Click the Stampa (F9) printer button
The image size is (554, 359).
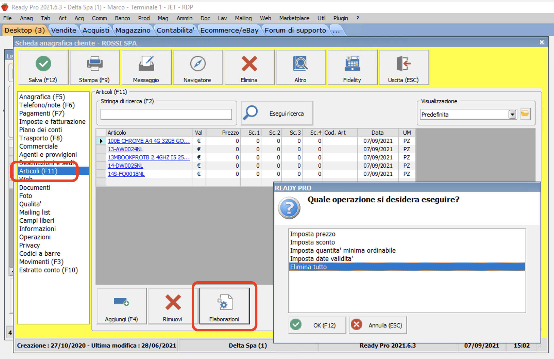click(95, 68)
